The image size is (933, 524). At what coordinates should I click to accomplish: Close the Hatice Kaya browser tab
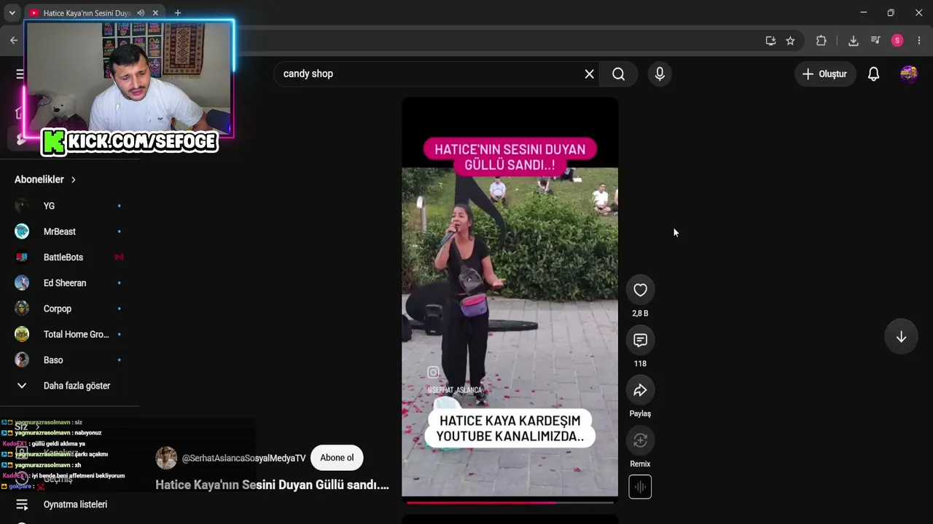click(155, 13)
